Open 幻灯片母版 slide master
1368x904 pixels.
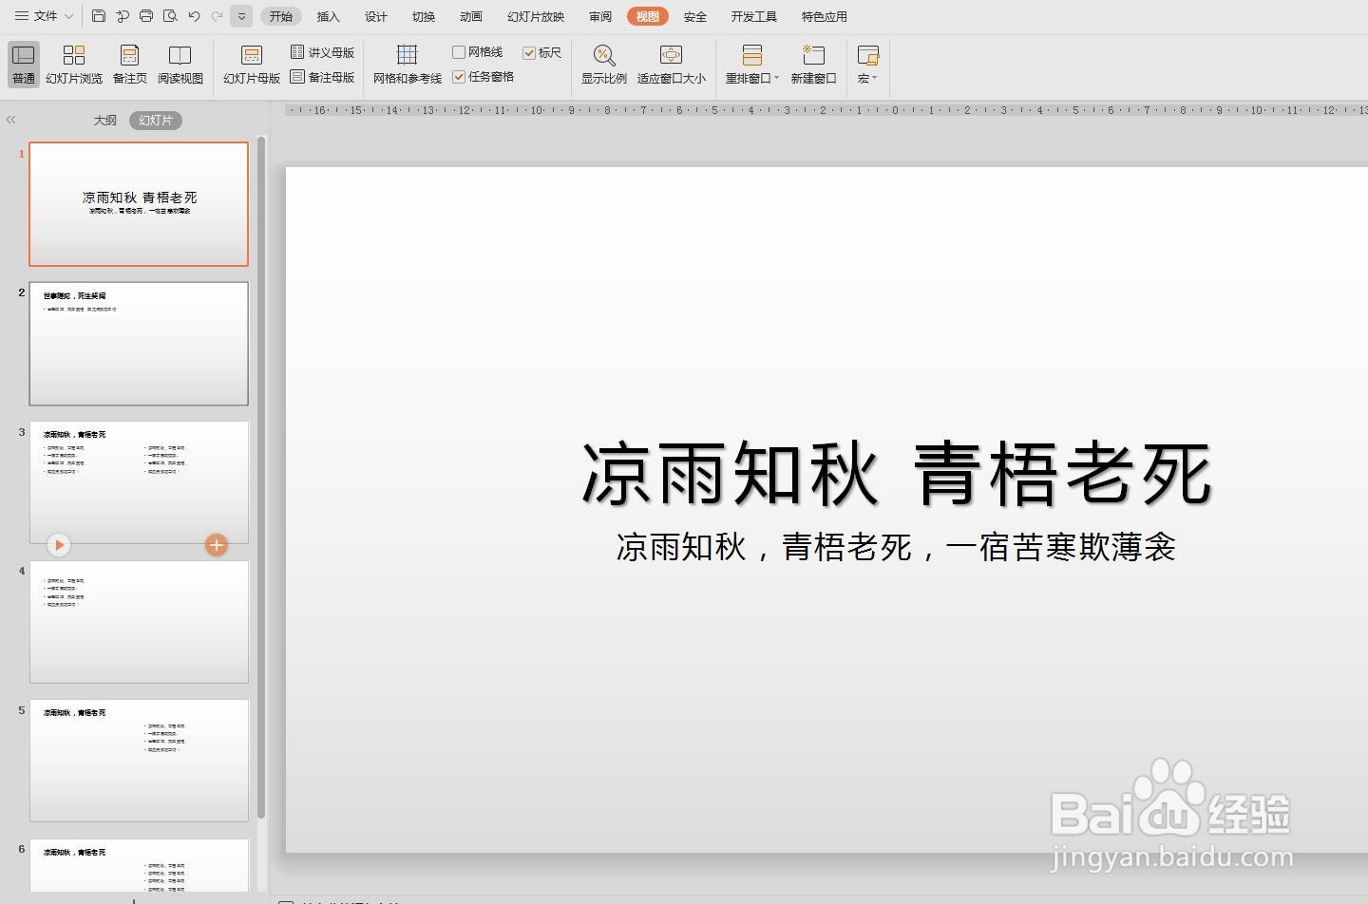coord(252,65)
